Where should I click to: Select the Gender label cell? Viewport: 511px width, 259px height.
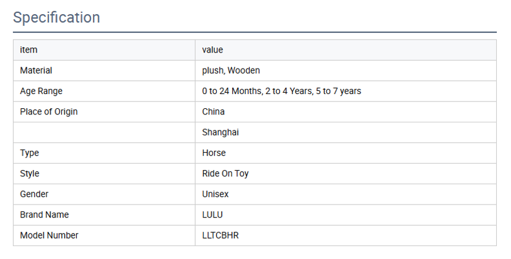[104, 194]
